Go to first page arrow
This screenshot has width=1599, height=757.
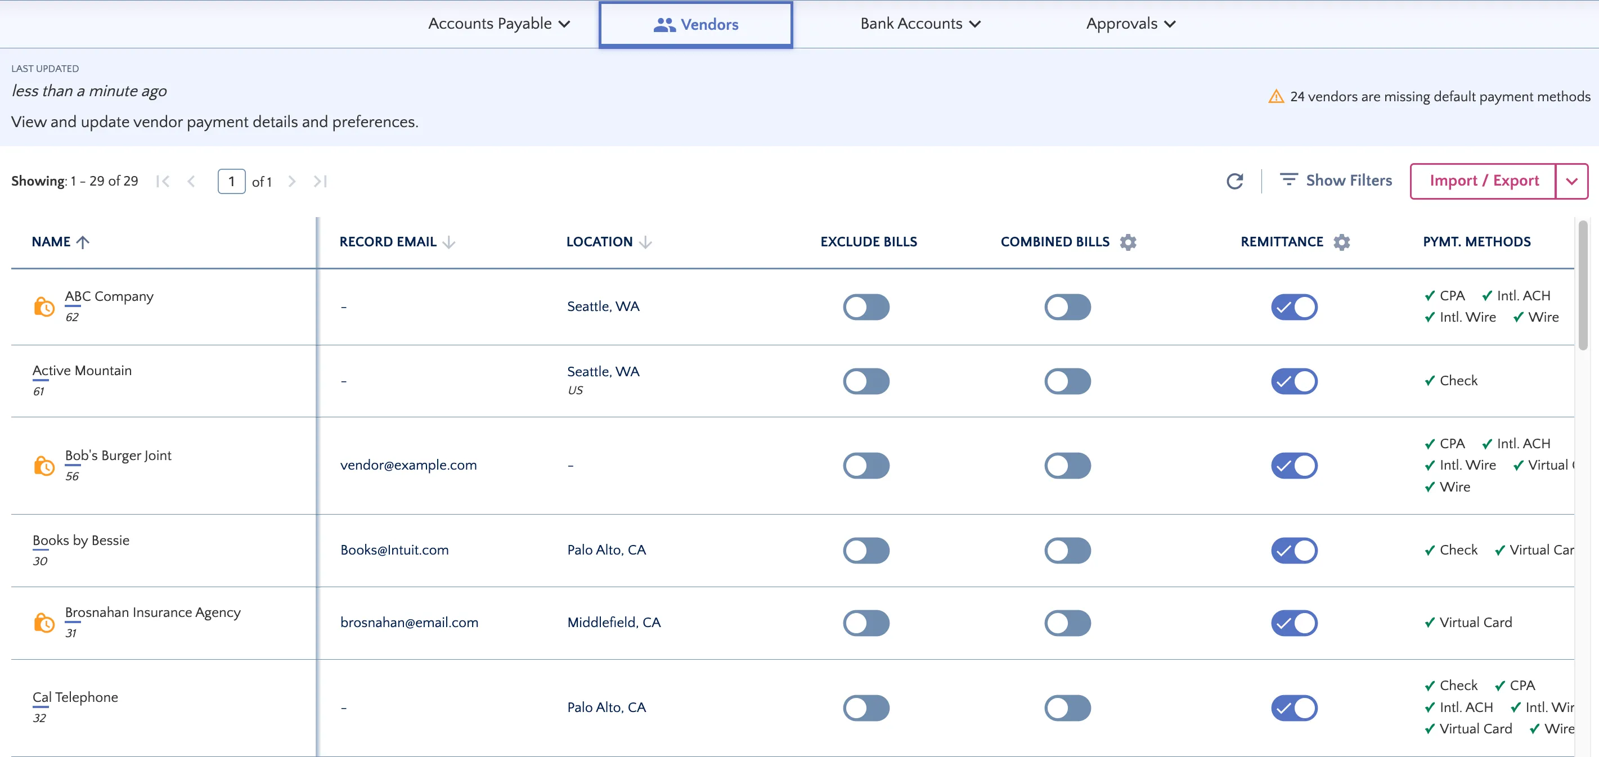coord(163,181)
